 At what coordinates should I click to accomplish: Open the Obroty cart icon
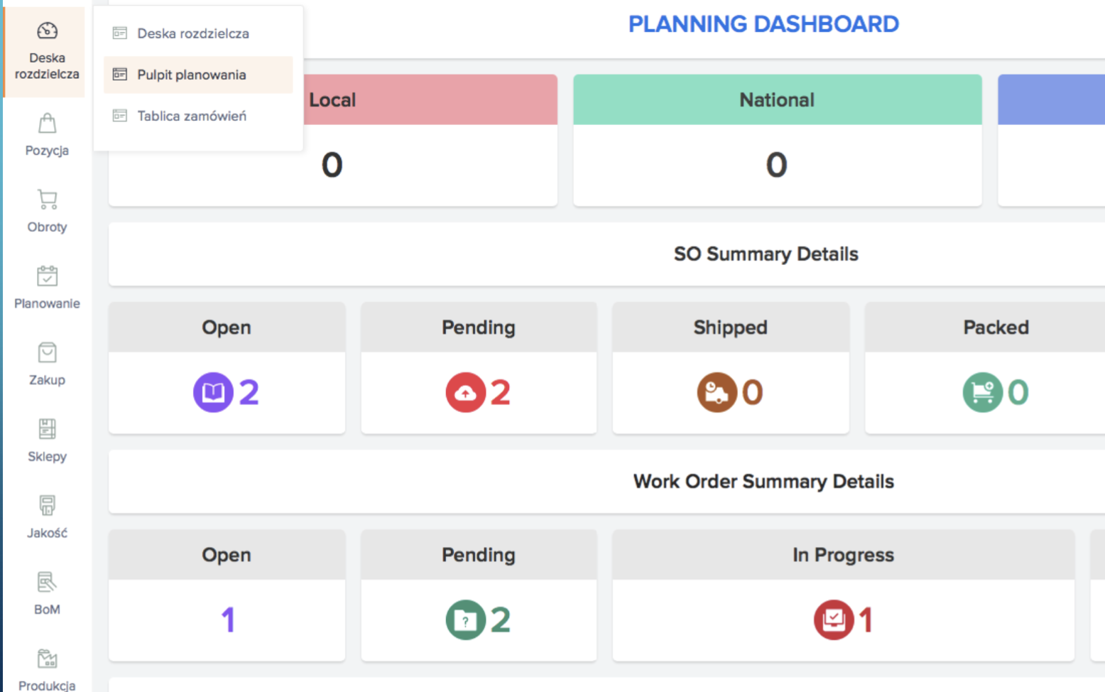point(47,200)
